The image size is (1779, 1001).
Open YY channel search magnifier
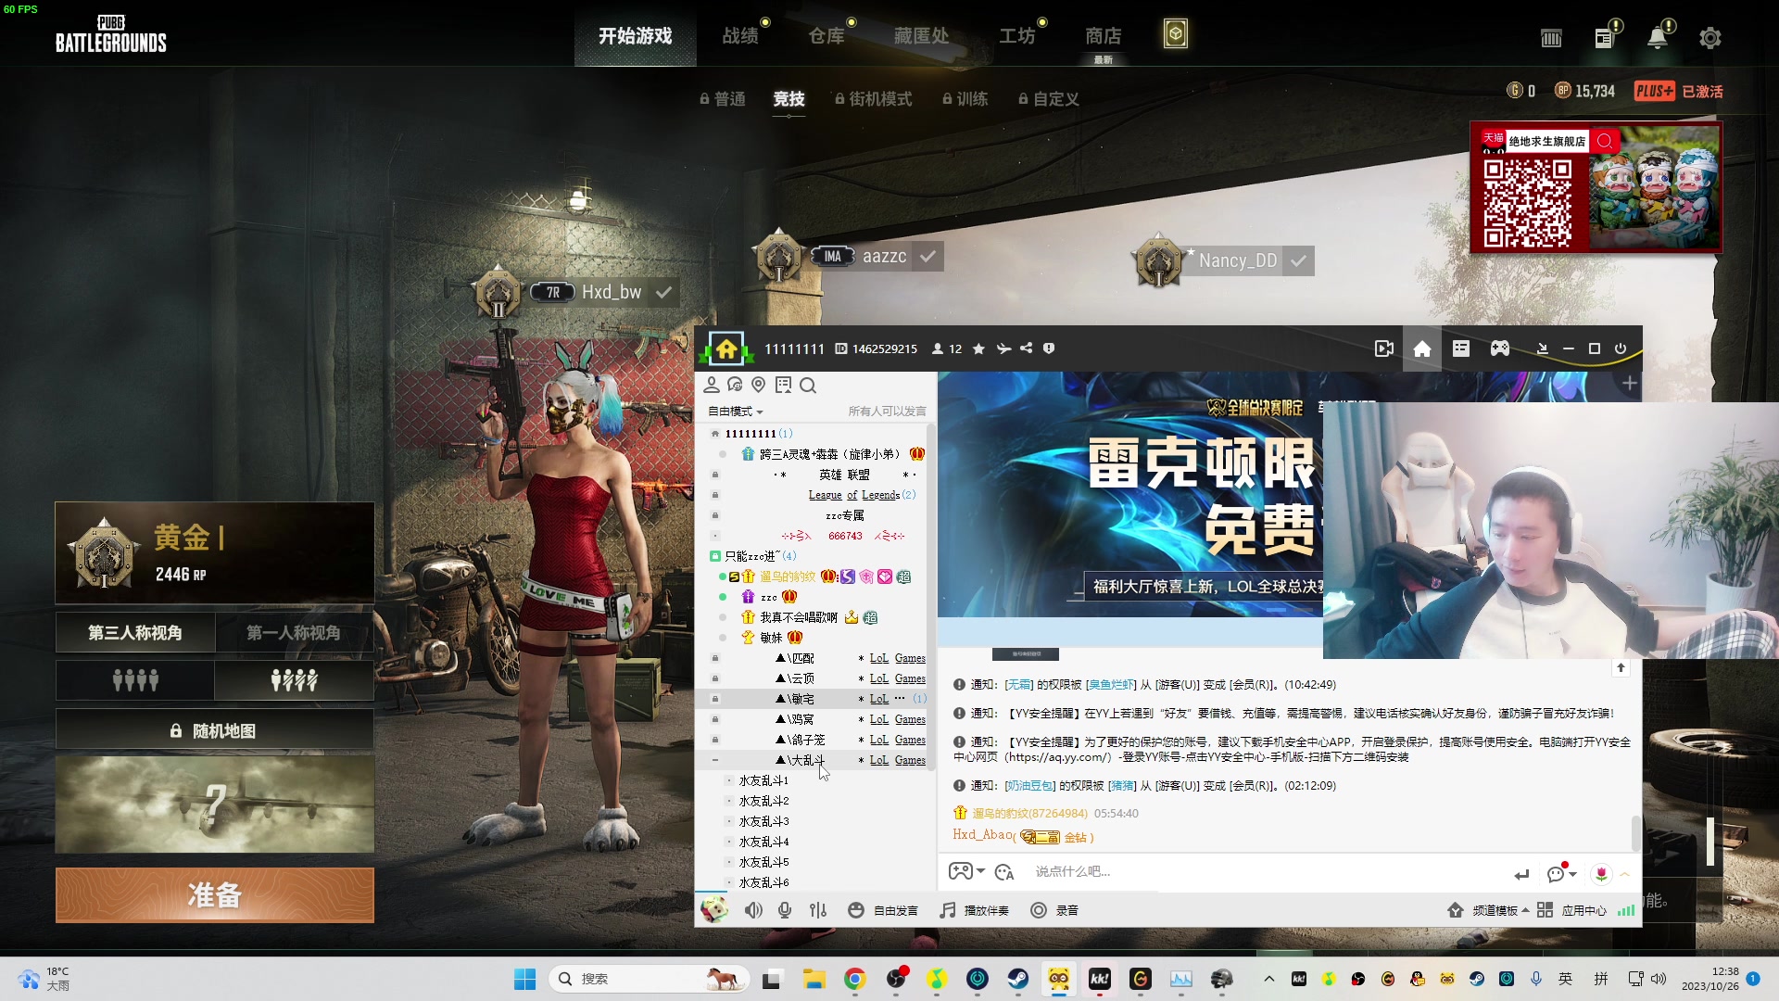808,385
